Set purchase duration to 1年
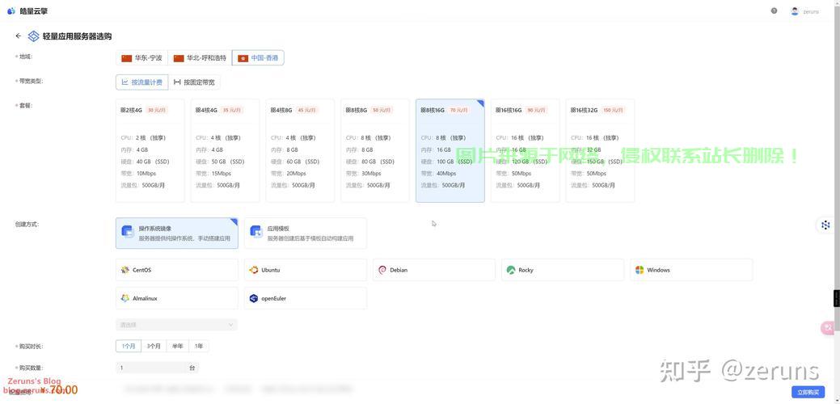 coord(199,346)
